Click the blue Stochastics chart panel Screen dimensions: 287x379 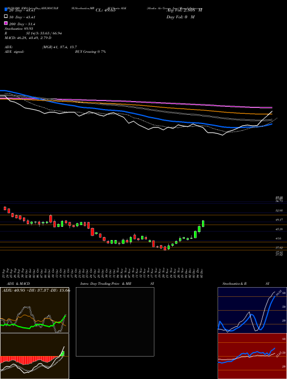tap(252, 310)
